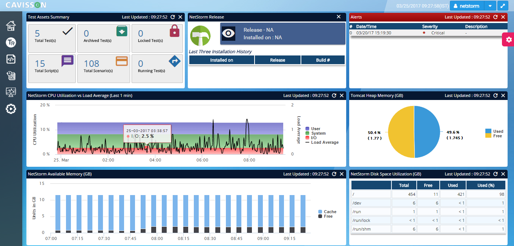This screenshot has width=514, height=246.
Task: Toggle System series in CPU chart legend
Action: pos(315,133)
